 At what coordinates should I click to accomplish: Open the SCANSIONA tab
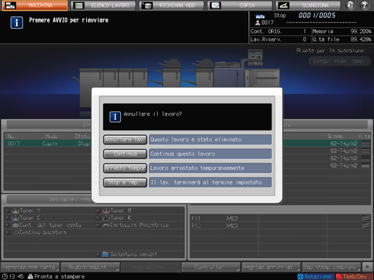(308, 5)
